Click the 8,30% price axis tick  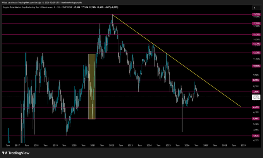pyautogui.click(x=256, y=87)
